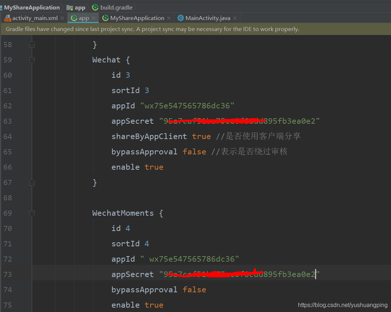Viewport: 391px width, 312px height.
Task: Collapse fold marker at line 58
Action: [x=32, y=45]
